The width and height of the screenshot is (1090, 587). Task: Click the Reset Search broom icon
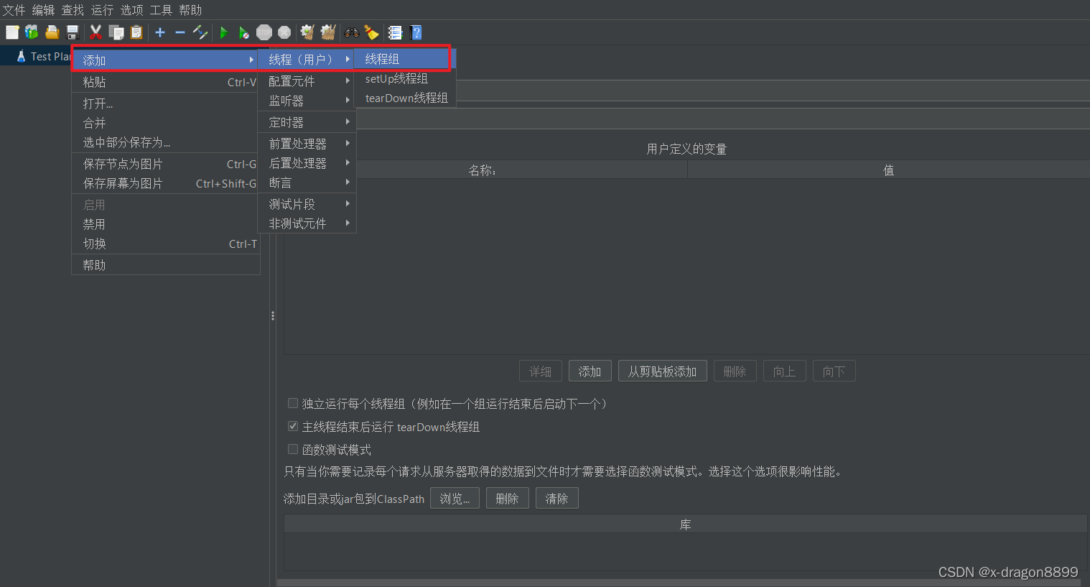point(371,32)
